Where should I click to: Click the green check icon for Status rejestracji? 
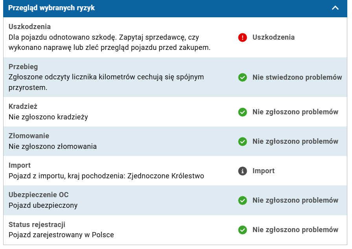[243, 230]
